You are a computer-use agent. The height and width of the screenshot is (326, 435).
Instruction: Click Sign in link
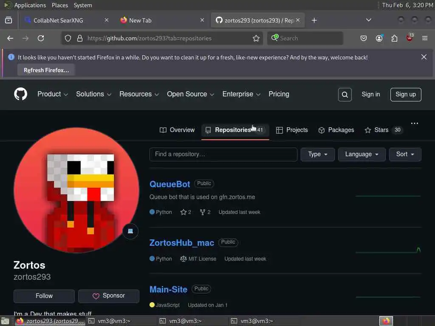click(370, 95)
